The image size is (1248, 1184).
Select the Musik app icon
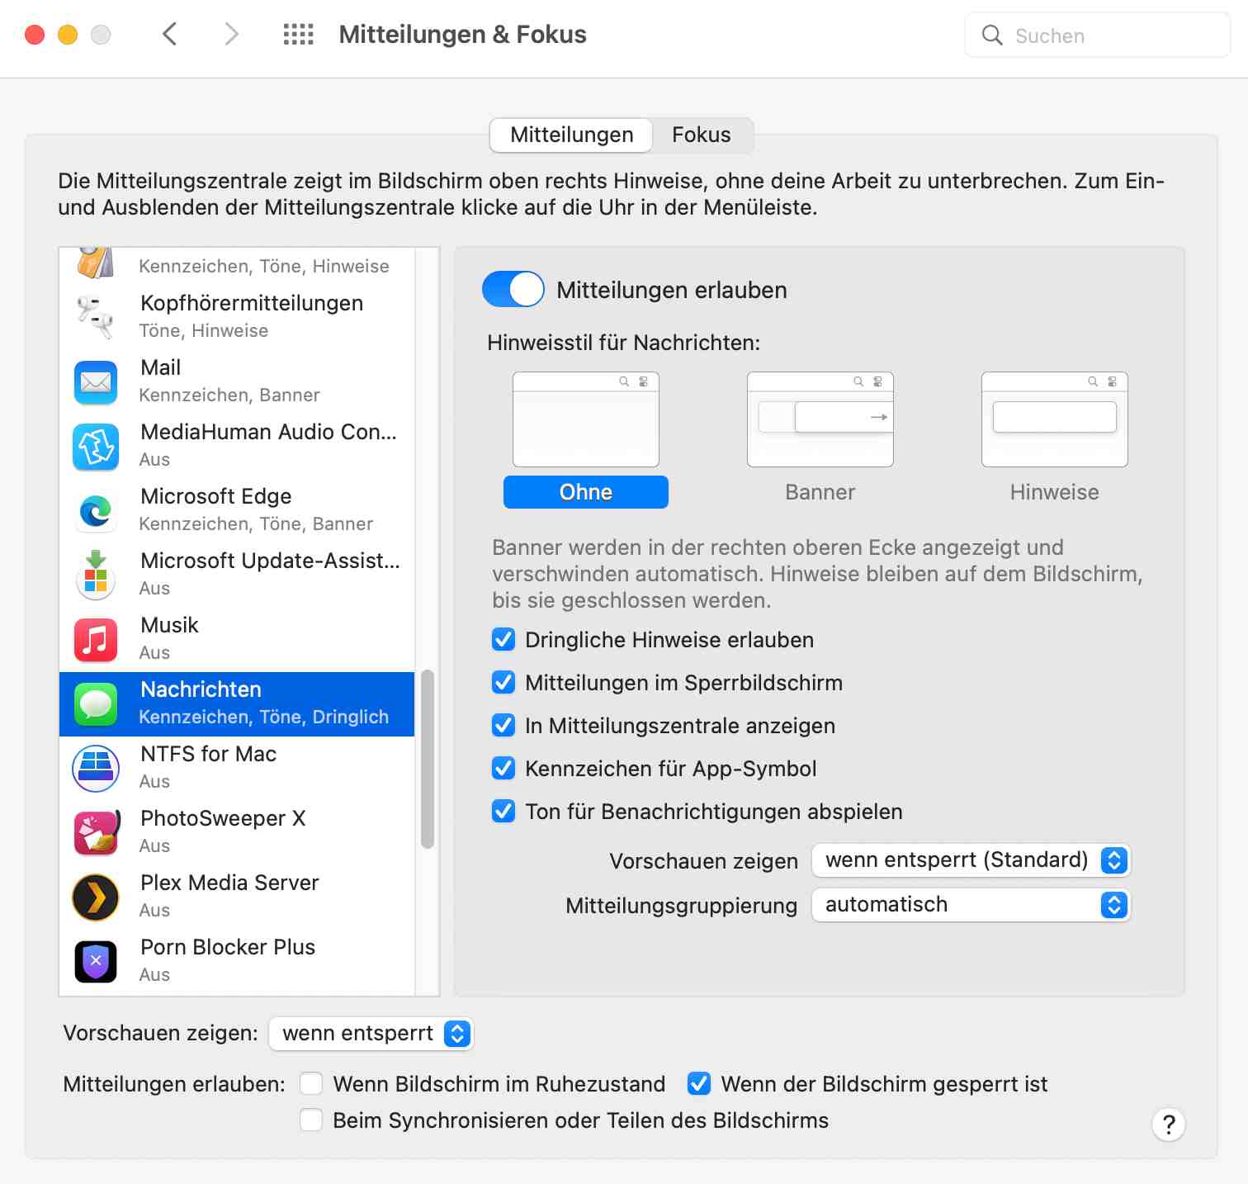click(96, 639)
